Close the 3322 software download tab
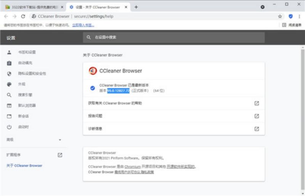Image resolution: width=305 pixels, height=196 pixels. click(62, 7)
